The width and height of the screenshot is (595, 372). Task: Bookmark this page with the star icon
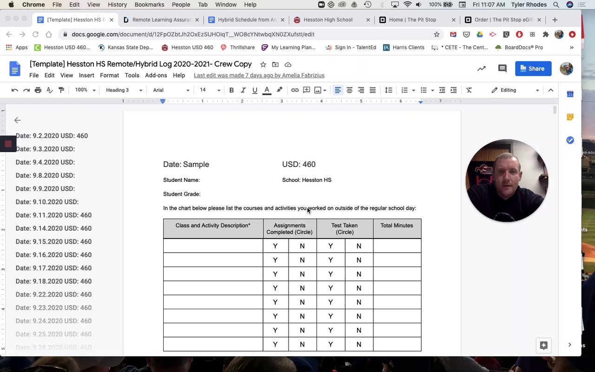click(436, 34)
